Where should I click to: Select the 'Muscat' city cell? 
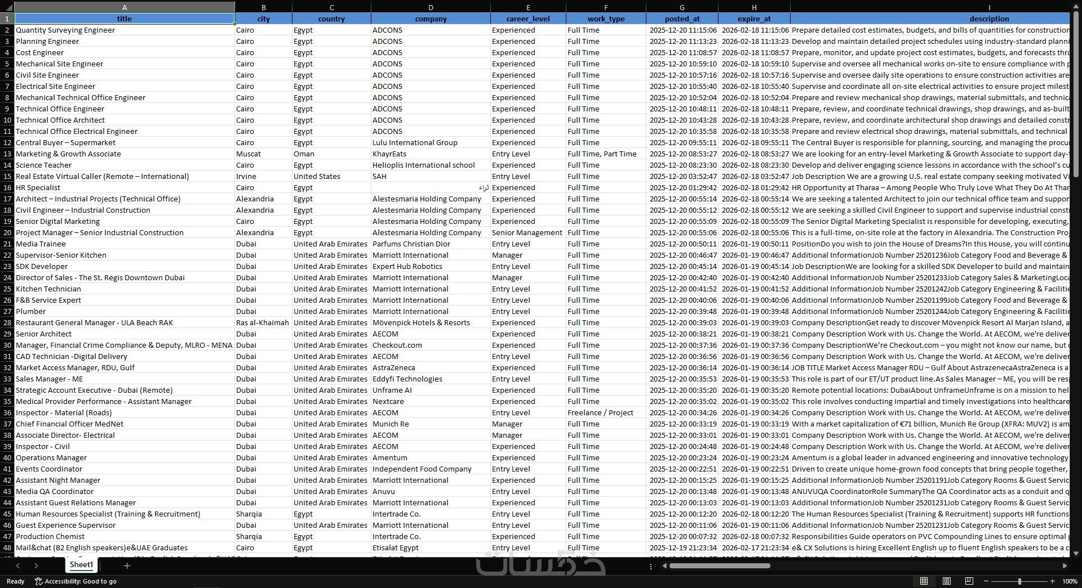coord(264,154)
